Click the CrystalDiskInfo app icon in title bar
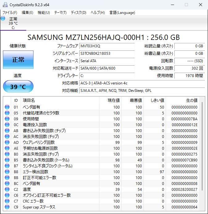Image resolution: width=208 pixels, height=214 pixels. [x=5, y=5]
